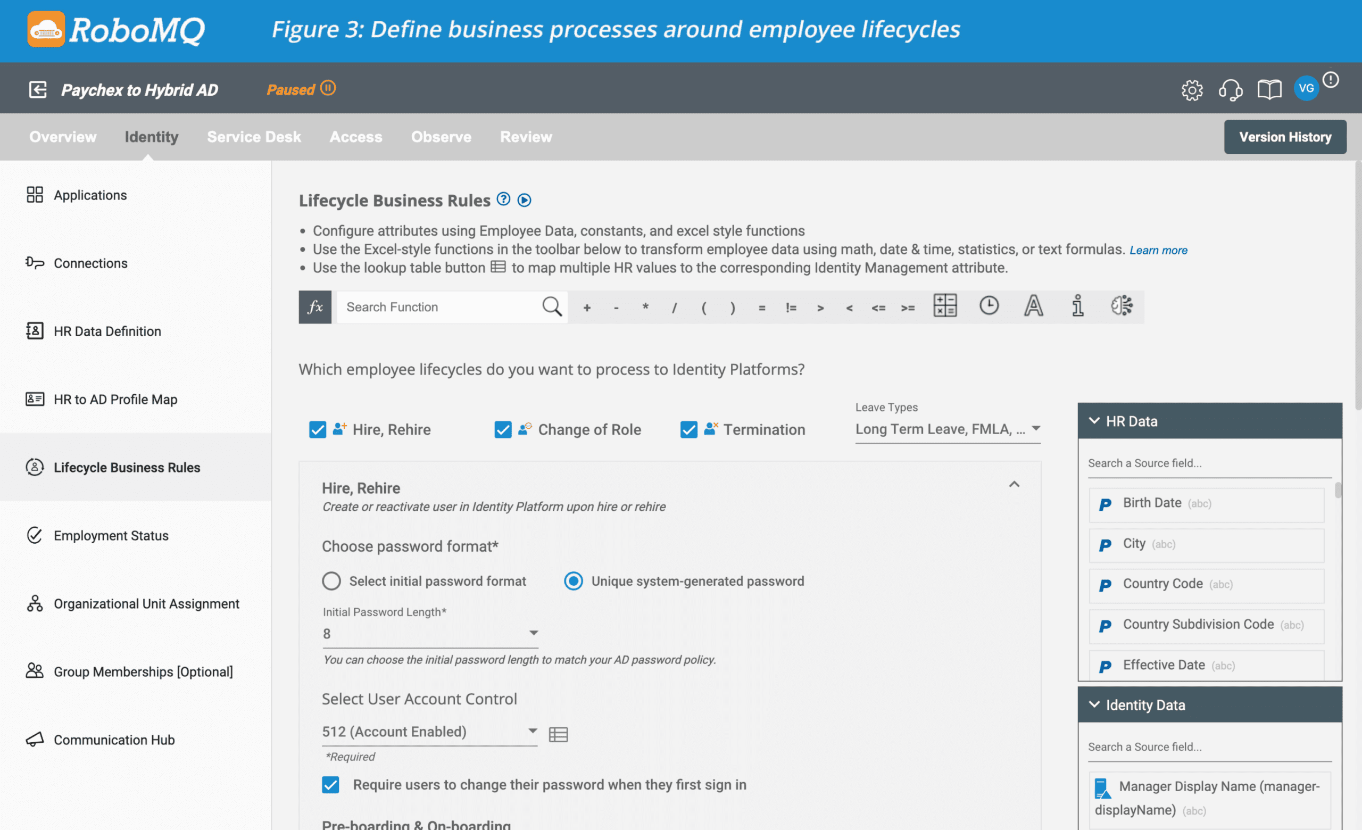Open the lookup table beside User Account Control

558,734
